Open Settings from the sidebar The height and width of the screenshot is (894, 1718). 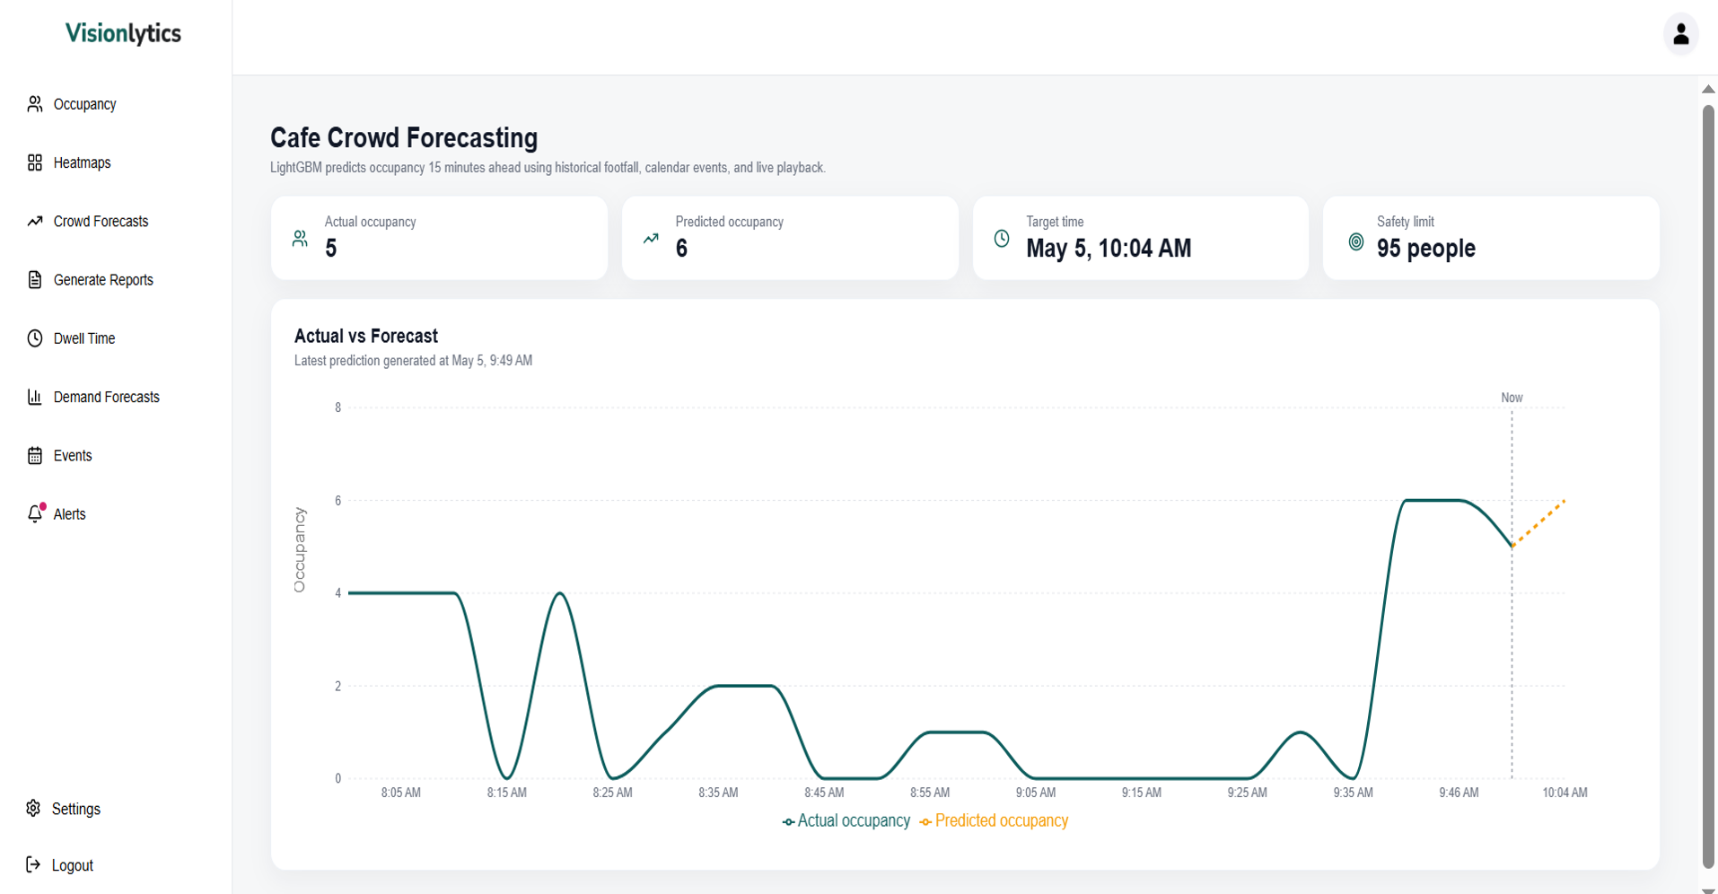(x=76, y=809)
